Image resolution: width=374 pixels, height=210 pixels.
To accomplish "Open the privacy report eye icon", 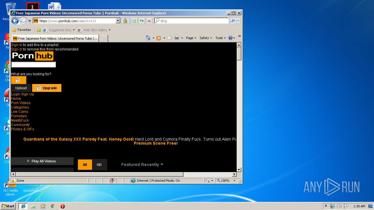I will pos(112,181).
